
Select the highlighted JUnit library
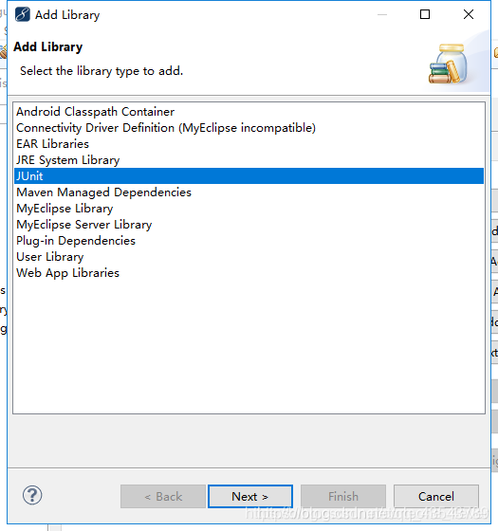click(x=249, y=176)
